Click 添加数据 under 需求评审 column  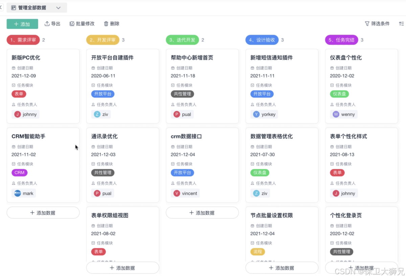tap(43, 213)
